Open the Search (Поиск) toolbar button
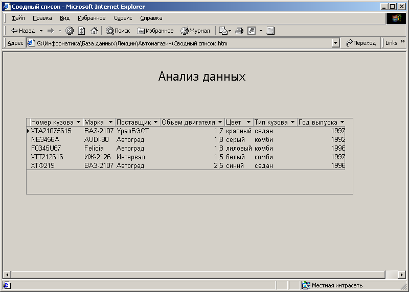The width and height of the screenshot is (409, 292). pos(118,31)
